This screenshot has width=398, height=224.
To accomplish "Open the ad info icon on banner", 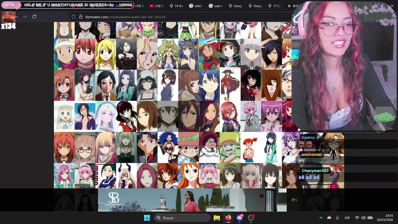I will 280,190.
